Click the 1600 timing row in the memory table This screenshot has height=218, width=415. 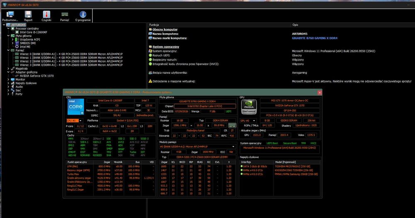coord(197,167)
